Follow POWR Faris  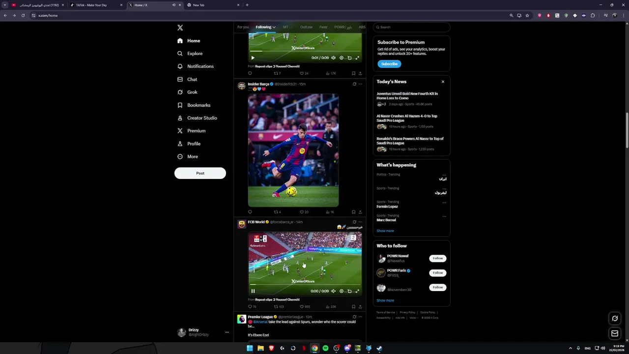point(437,272)
